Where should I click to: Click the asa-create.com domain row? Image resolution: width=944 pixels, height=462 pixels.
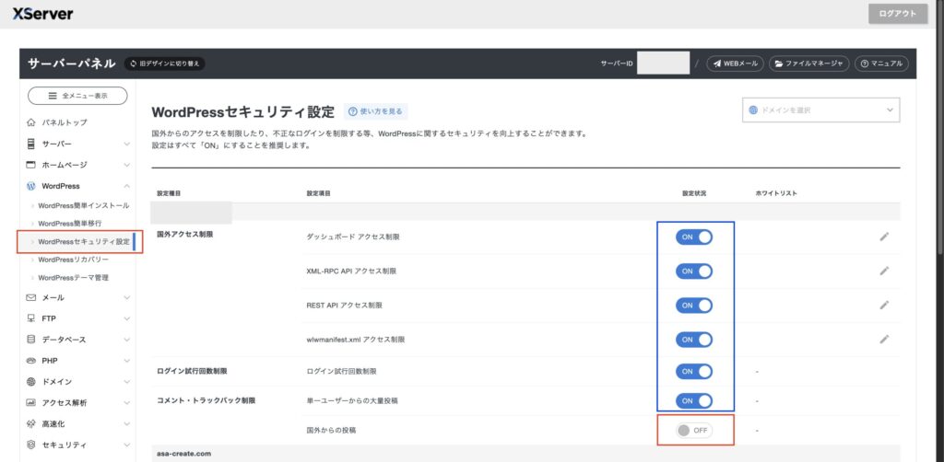(525, 454)
